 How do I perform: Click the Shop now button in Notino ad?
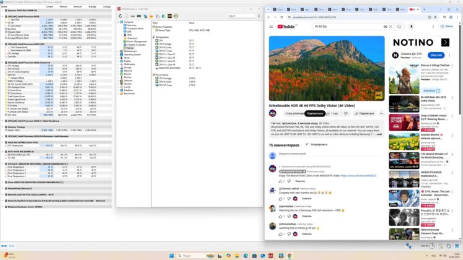pos(436,55)
